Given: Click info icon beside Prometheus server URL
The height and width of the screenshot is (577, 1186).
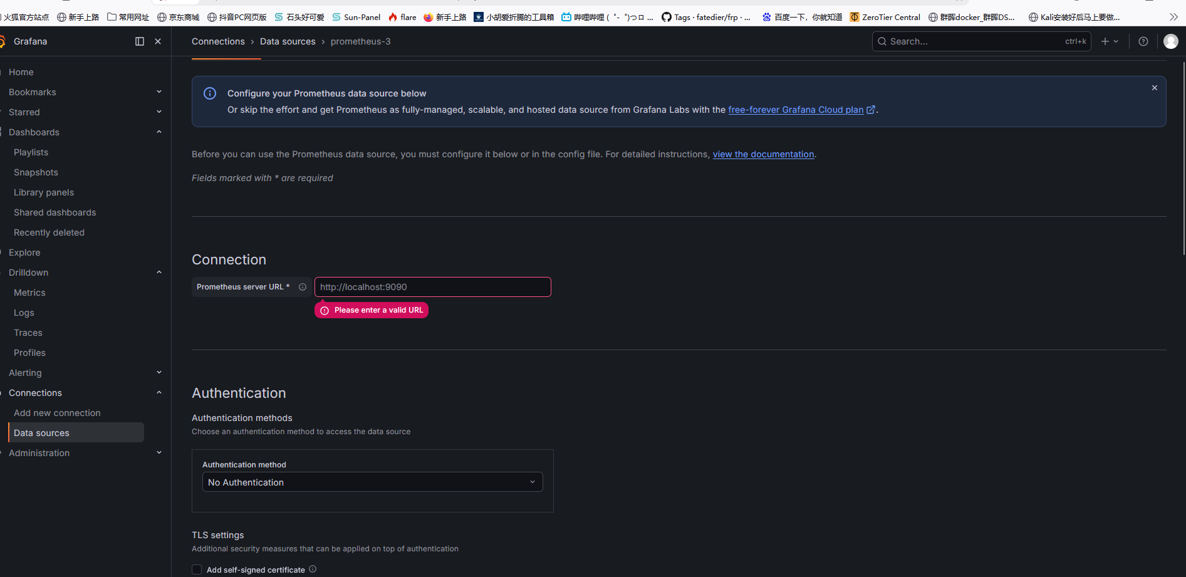Looking at the screenshot, I should pos(303,287).
